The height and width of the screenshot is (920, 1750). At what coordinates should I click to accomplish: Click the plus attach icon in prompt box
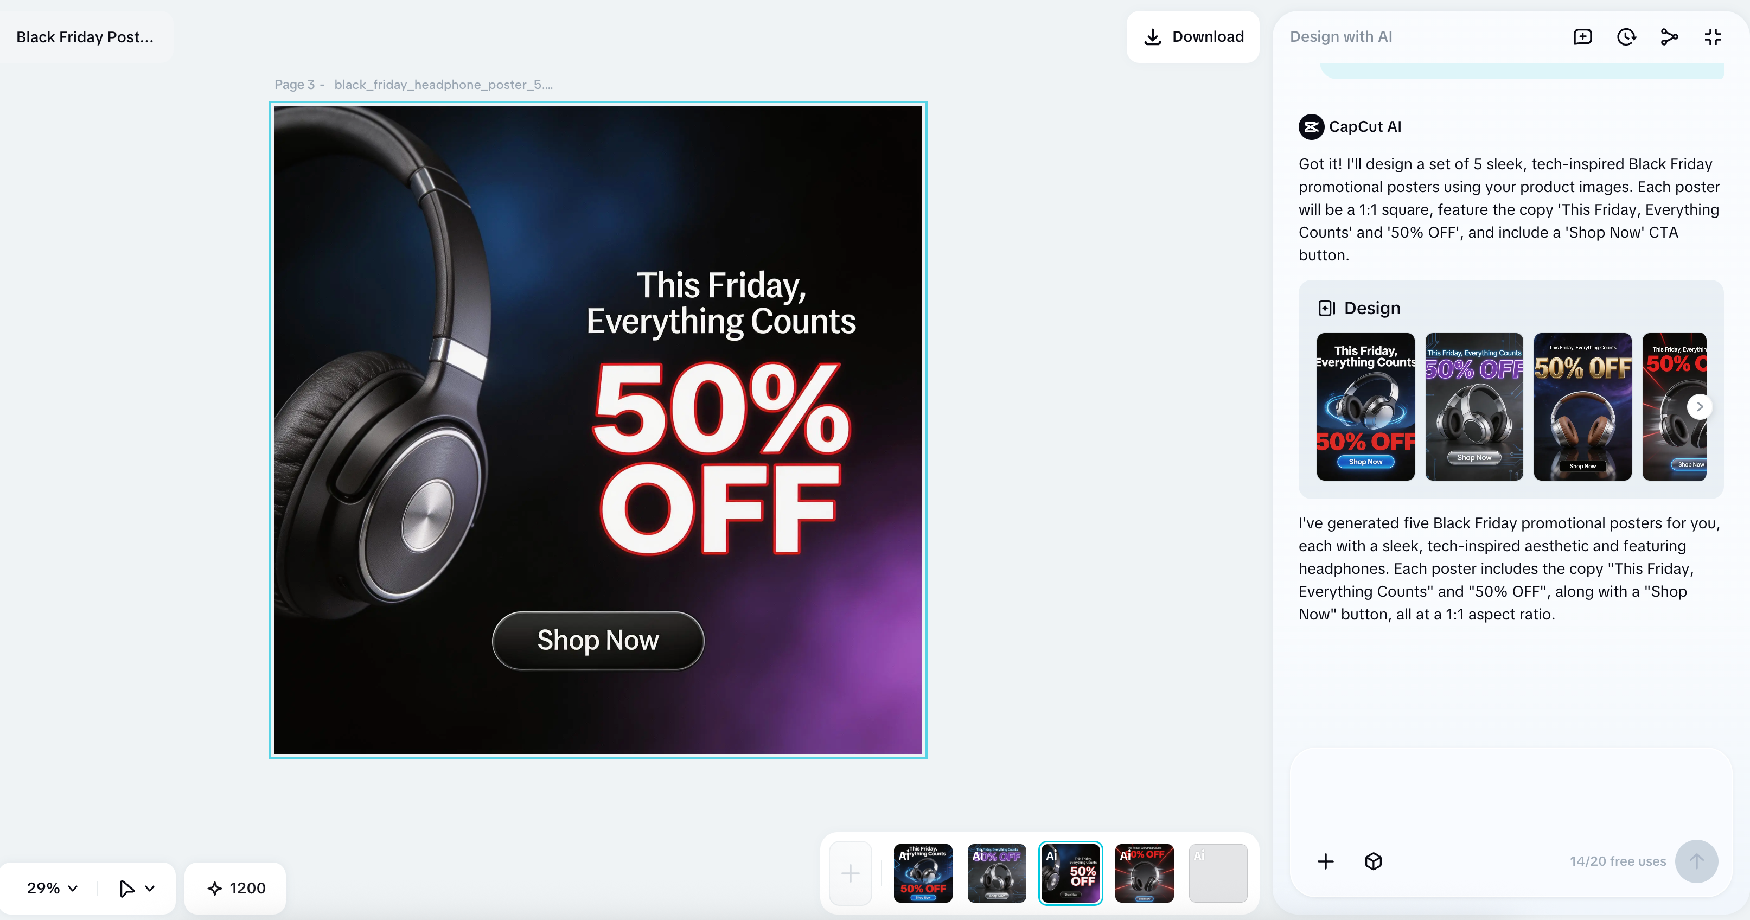point(1325,861)
